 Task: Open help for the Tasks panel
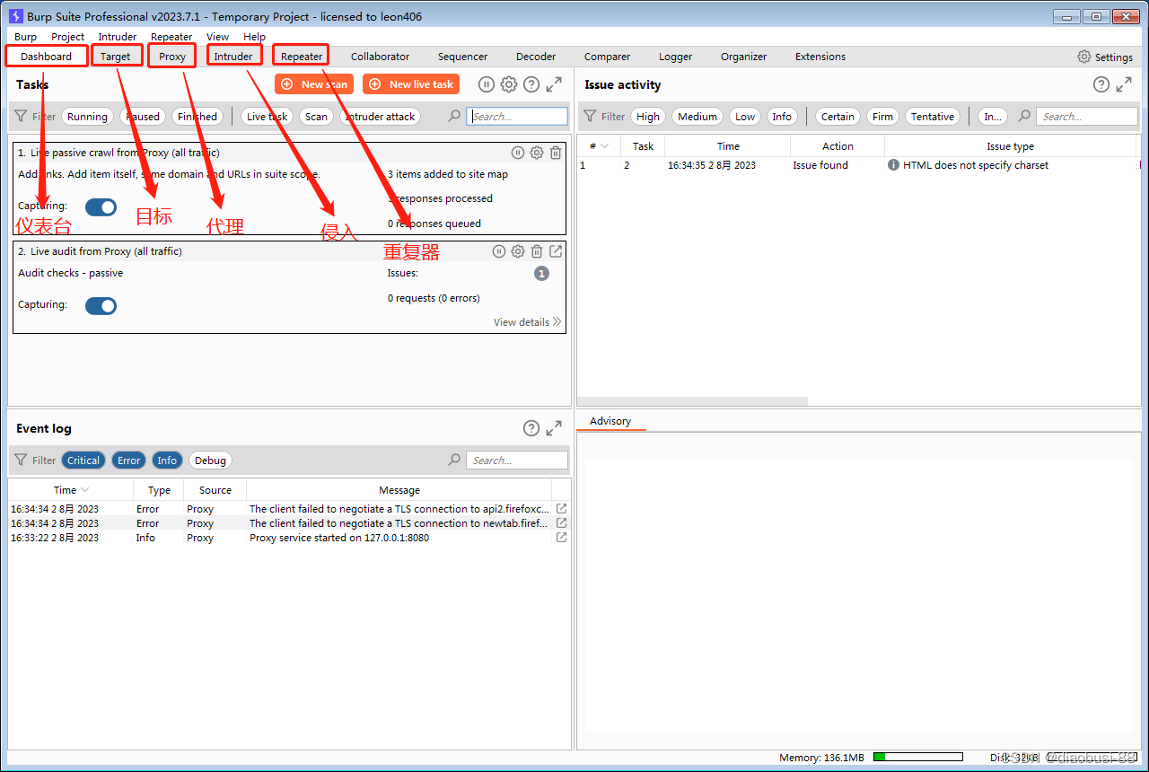pyautogui.click(x=531, y=84)
